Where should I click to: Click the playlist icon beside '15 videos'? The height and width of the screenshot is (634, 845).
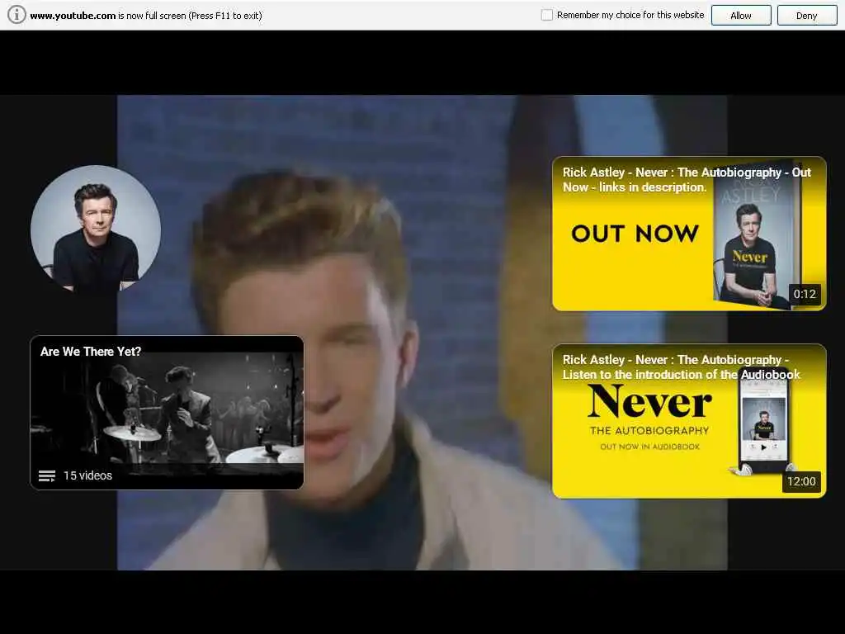tap(47, 475)
